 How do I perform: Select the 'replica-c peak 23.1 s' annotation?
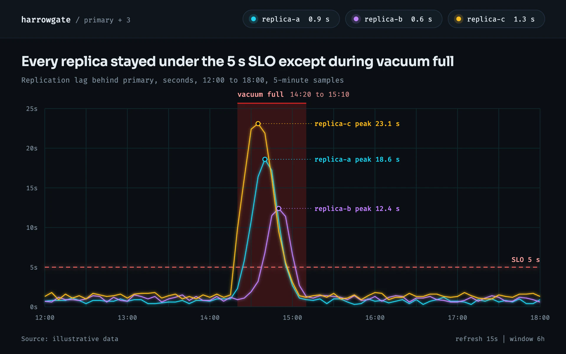click(357, 124)
